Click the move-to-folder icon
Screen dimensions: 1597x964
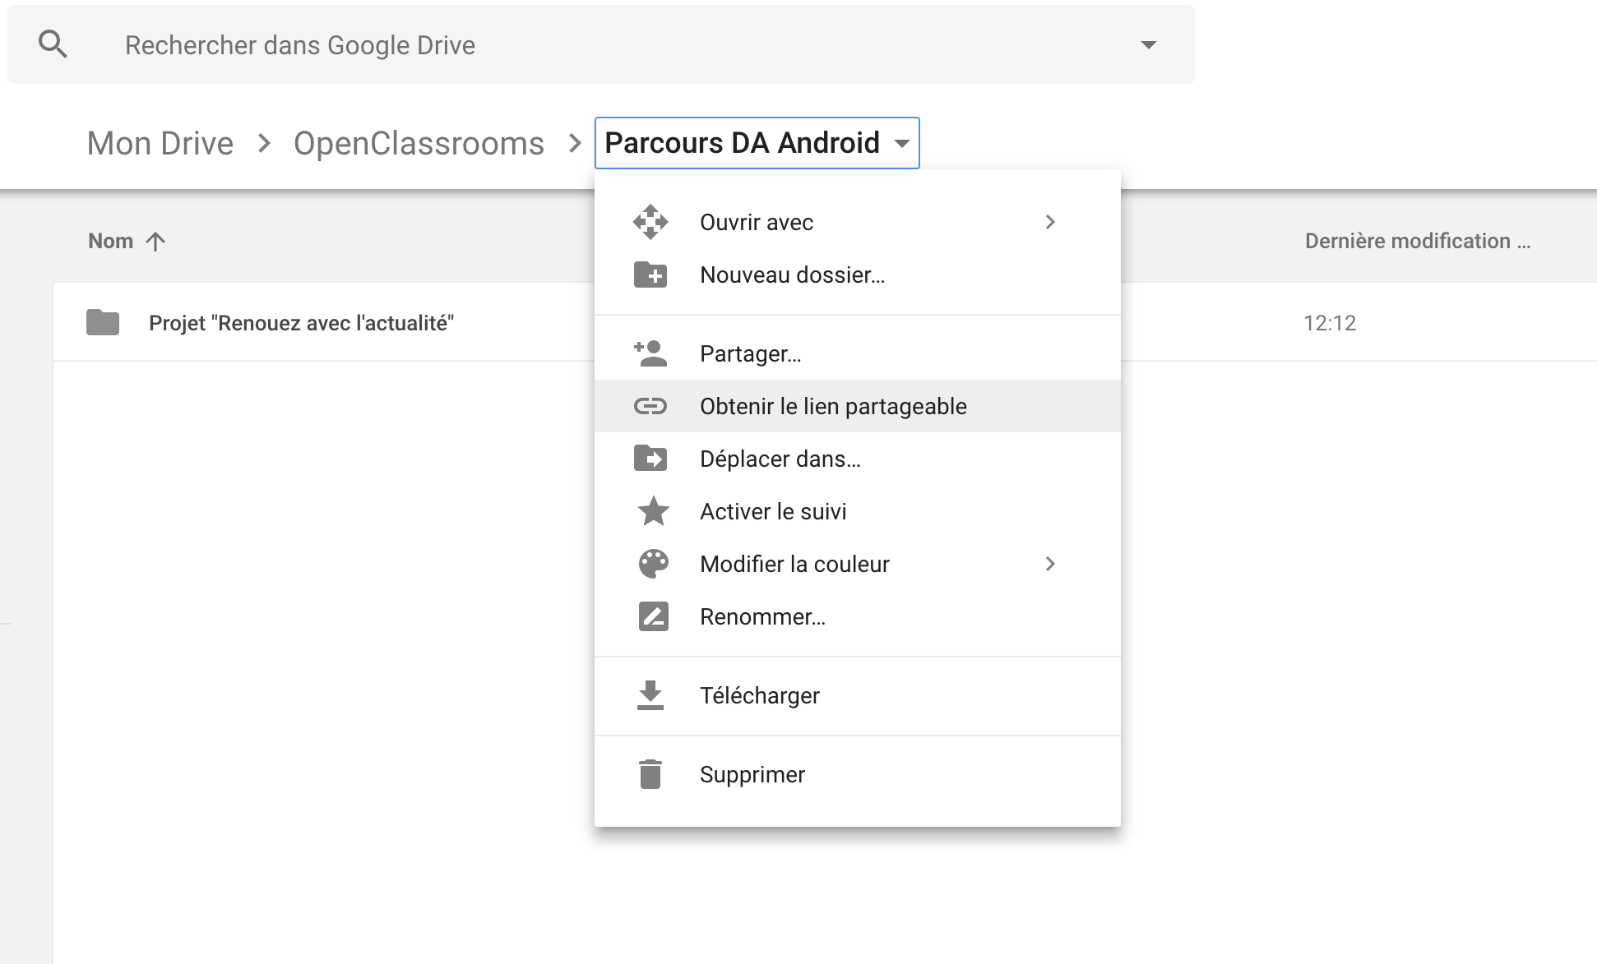pyautogui.click(x=650, y=459)
